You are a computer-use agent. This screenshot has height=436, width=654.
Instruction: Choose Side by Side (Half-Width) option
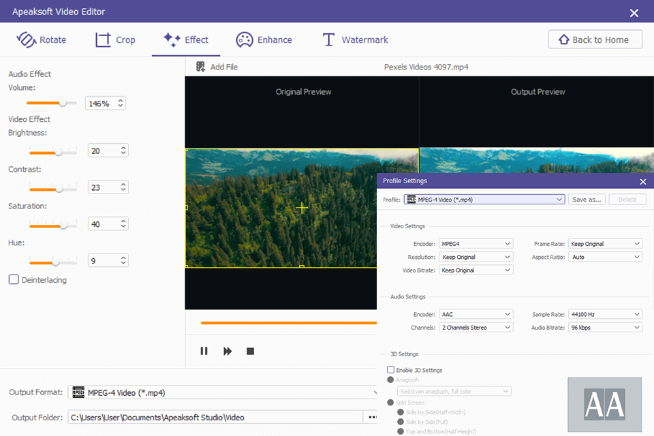[401, 412]
